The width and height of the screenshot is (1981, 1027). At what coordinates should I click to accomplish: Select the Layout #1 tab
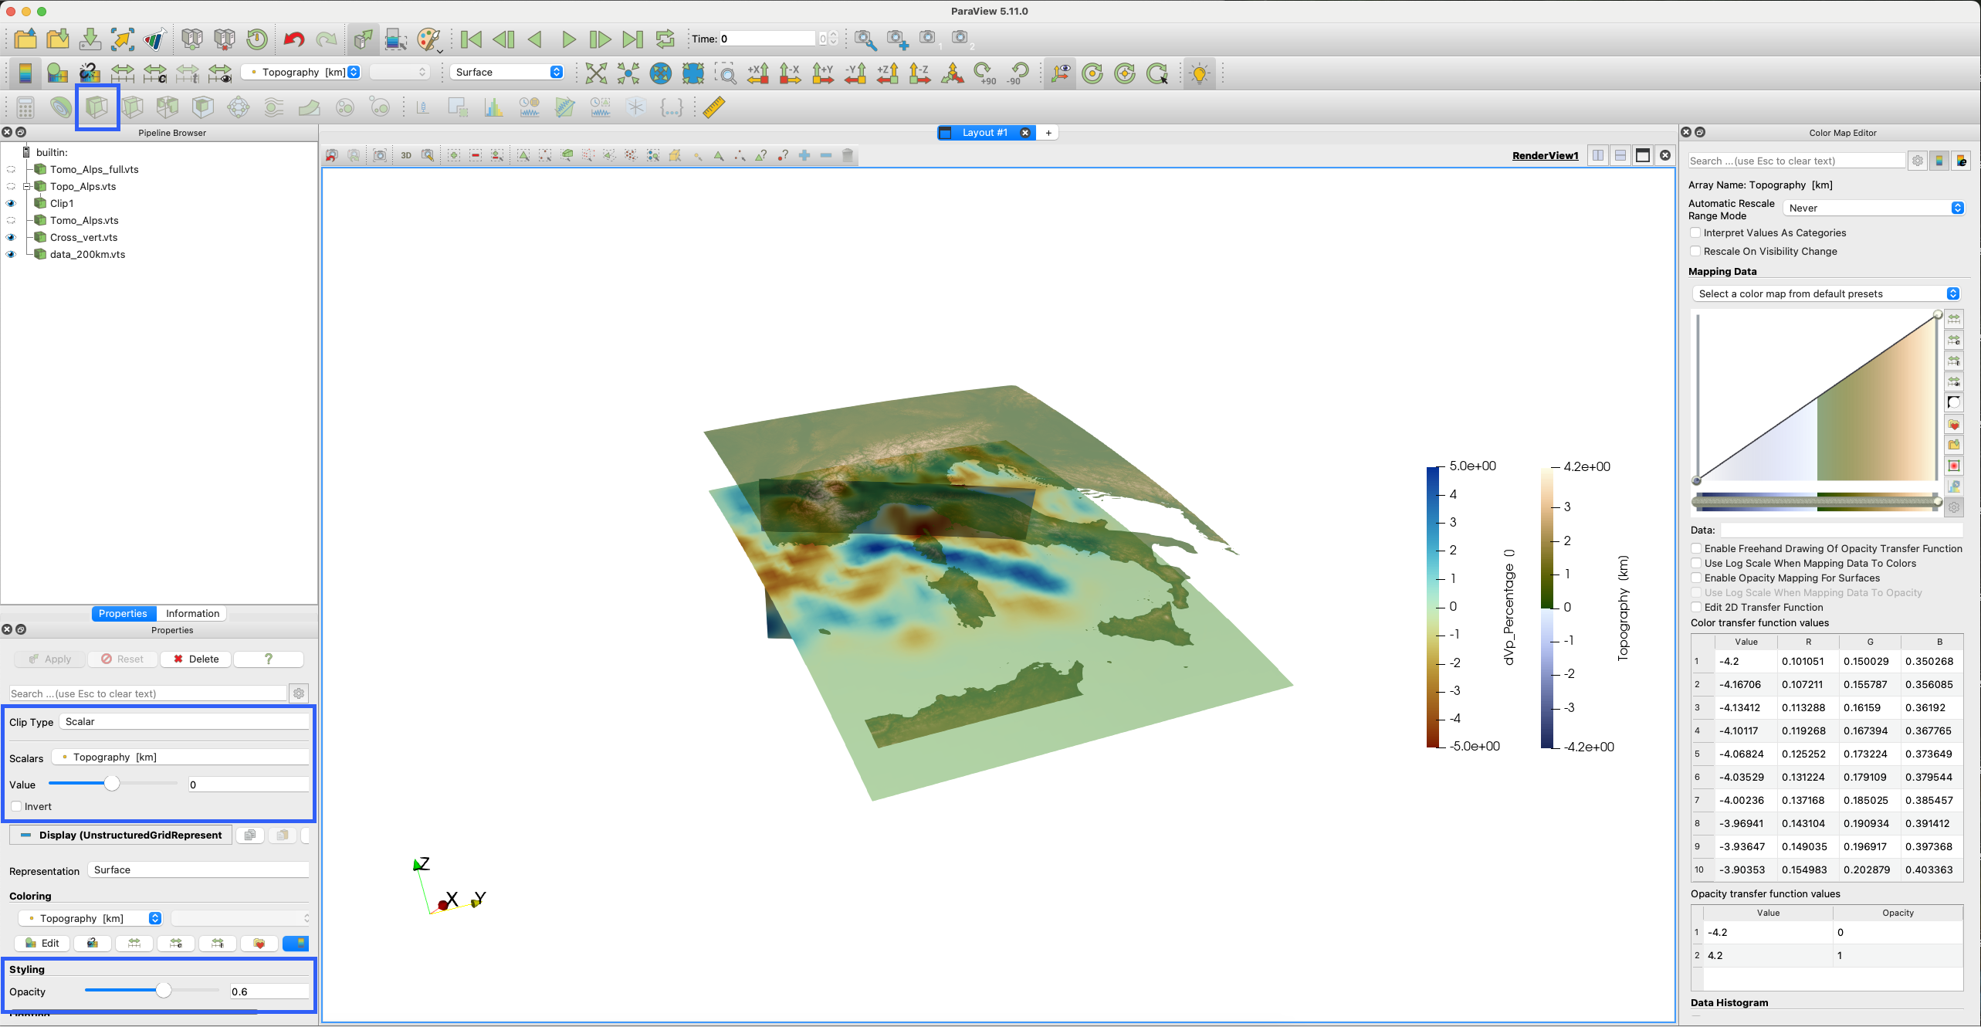[984, 133]
